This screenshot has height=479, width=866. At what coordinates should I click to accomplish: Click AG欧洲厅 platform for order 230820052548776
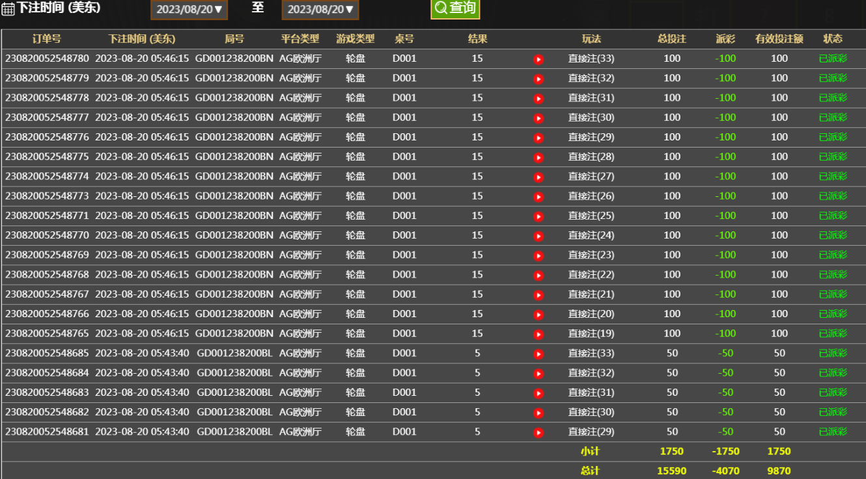point(300,137)
